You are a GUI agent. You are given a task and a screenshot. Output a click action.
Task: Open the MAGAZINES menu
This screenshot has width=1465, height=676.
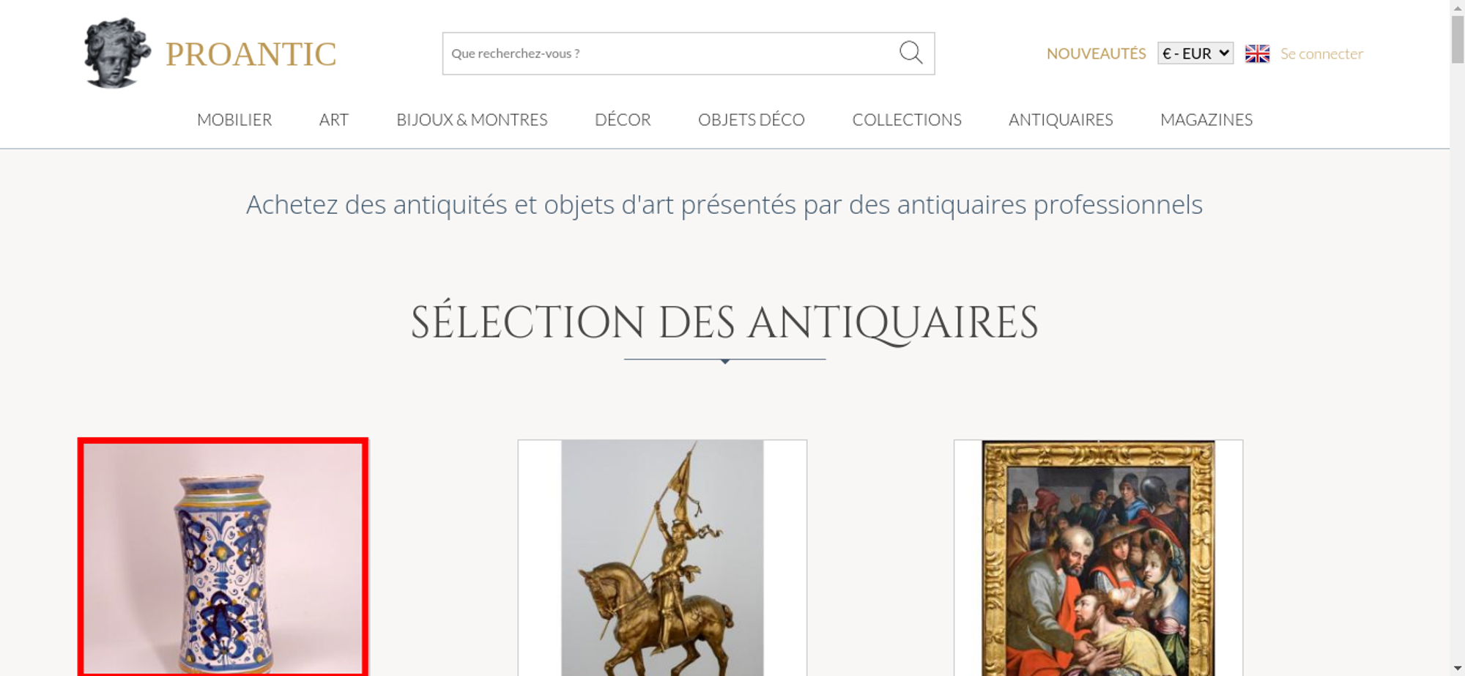[1206, 119]
